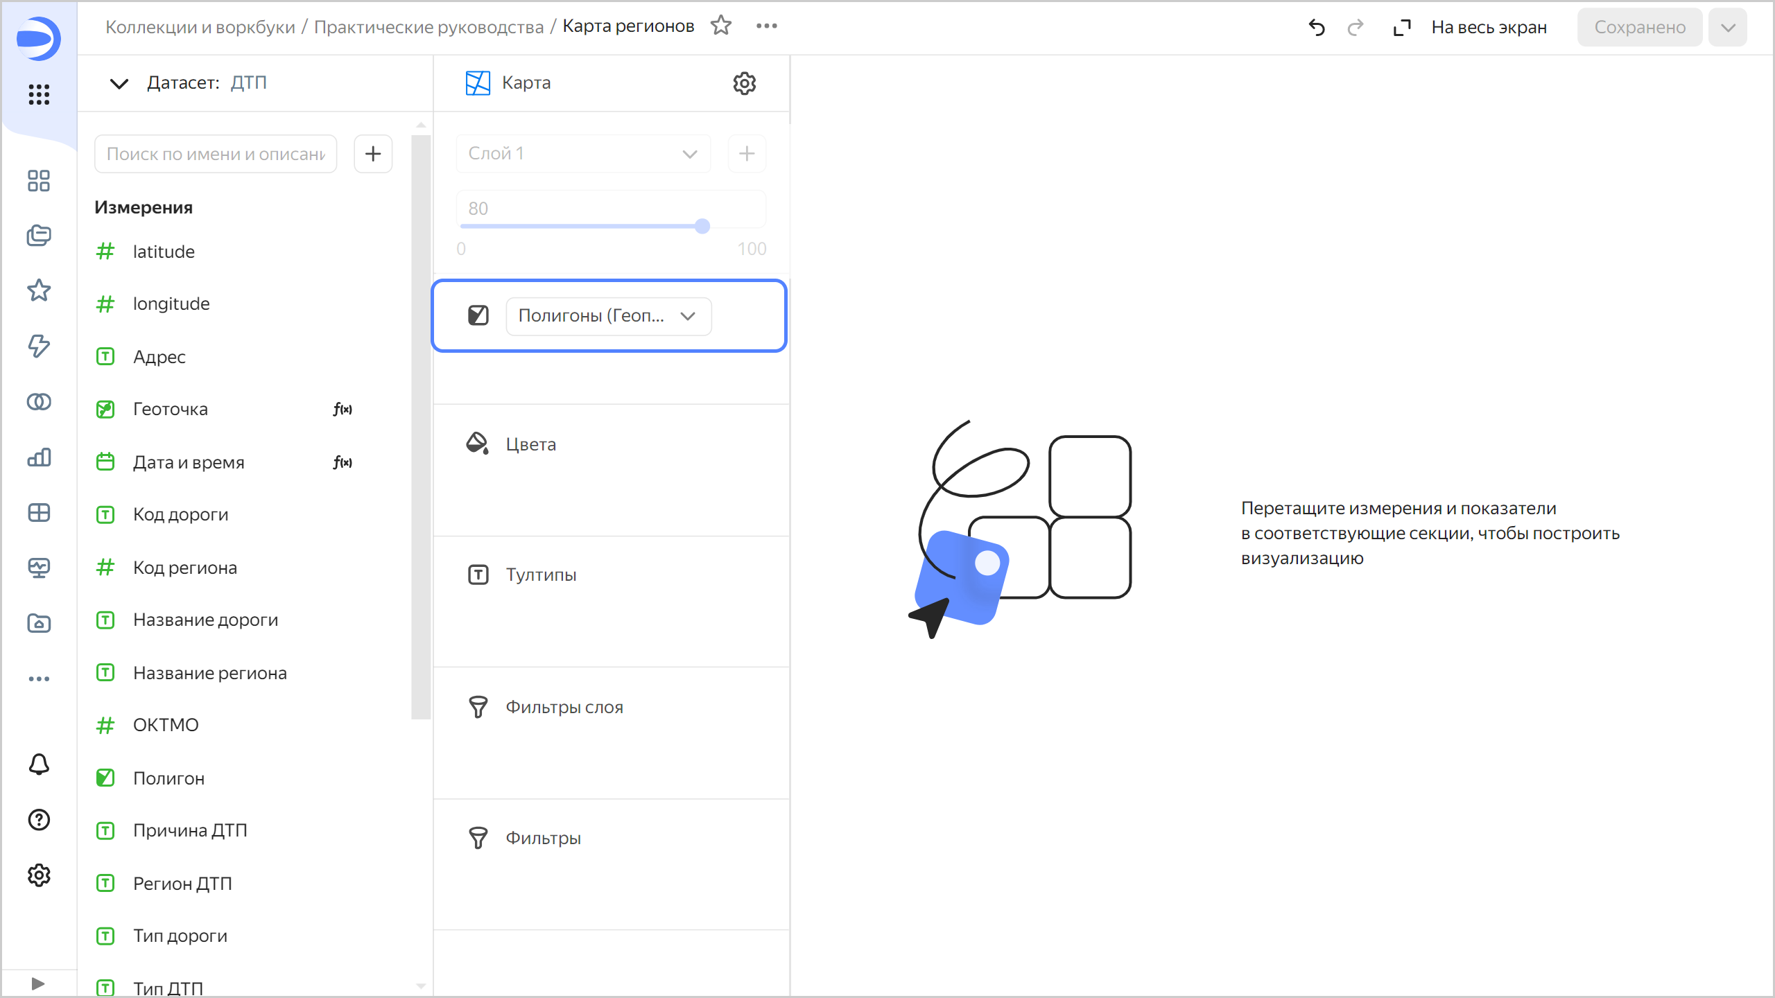Click the layer opacity slider handle
1775x998 pixels.
(702, 226)
